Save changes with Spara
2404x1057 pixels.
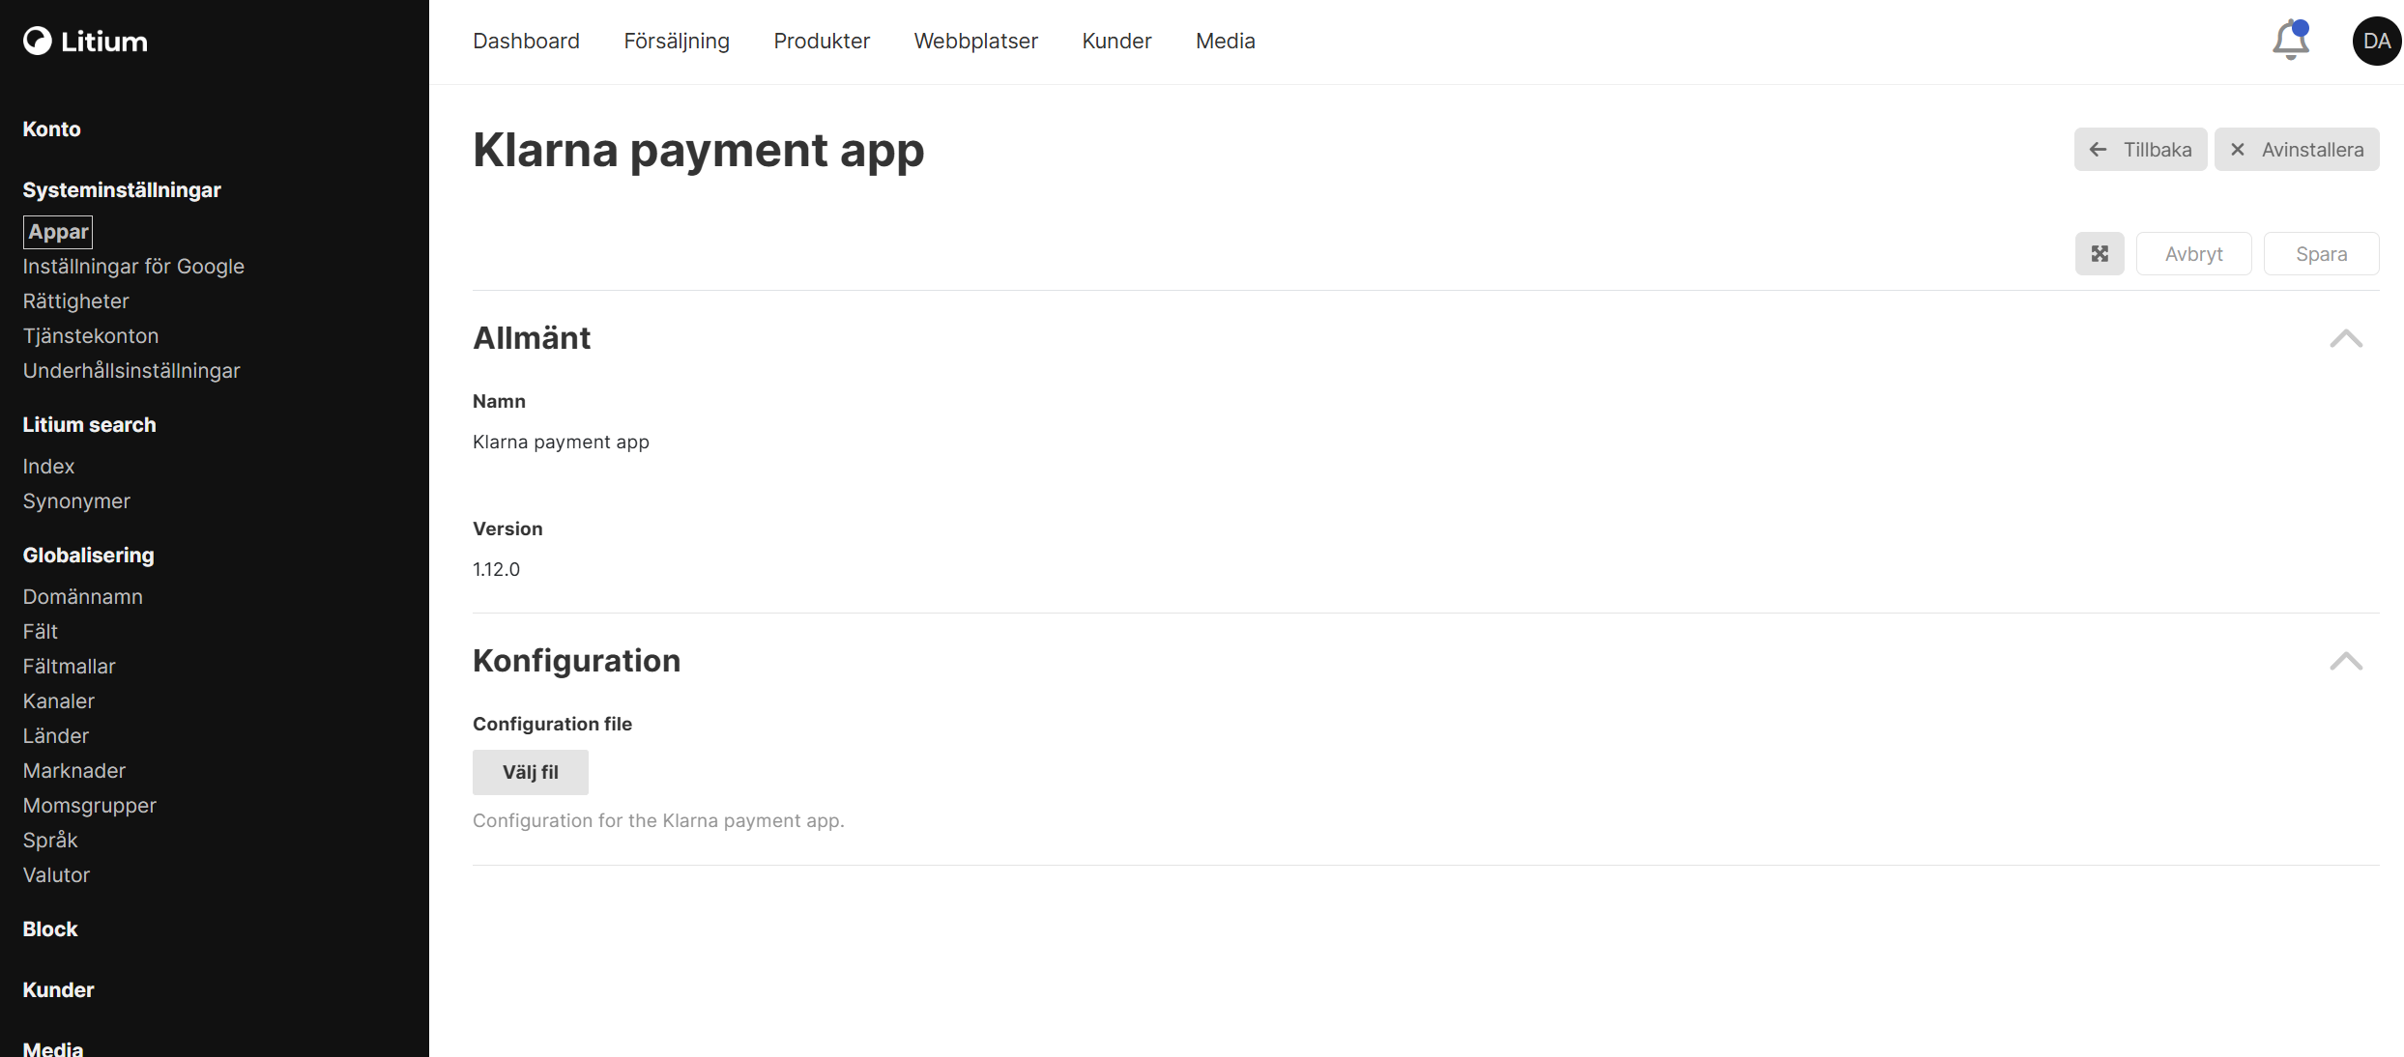[2321, 254]
